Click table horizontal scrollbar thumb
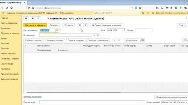188x105 pixels. click(73, 92)
